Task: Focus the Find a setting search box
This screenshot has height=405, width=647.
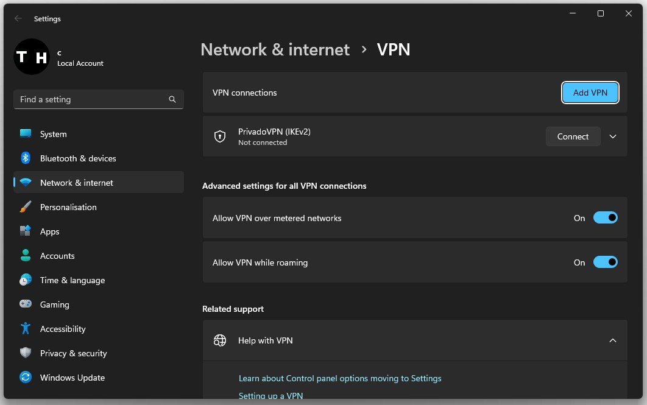Action: (99, 99)
